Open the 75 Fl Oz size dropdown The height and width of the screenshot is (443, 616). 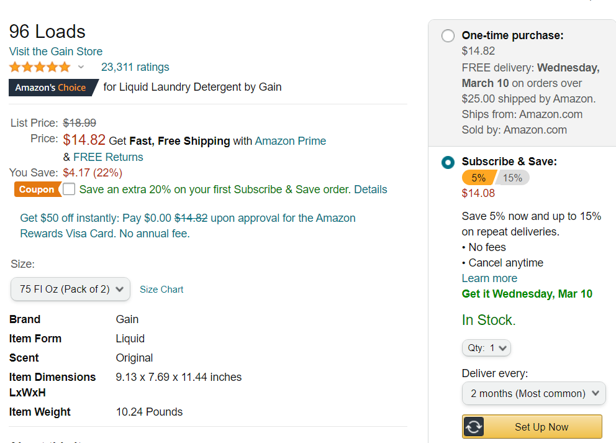click(x=70, y=290)
